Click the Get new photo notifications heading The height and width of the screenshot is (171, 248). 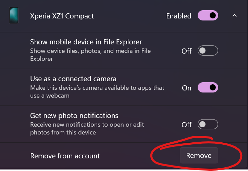74,116
